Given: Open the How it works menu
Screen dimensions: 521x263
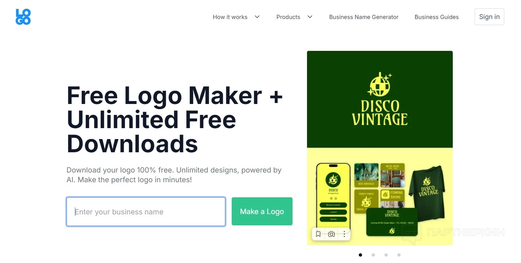Looking at the screenshot, I should click(x=230, y=17).
